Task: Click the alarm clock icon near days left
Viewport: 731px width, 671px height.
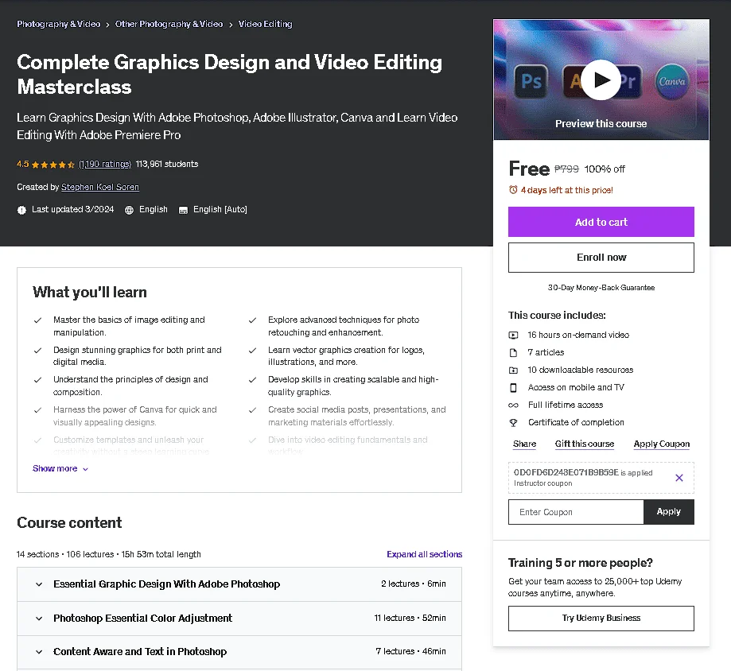Action: coord(513,190)
